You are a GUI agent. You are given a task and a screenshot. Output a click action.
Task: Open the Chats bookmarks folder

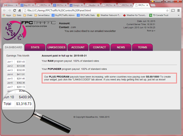28,15
